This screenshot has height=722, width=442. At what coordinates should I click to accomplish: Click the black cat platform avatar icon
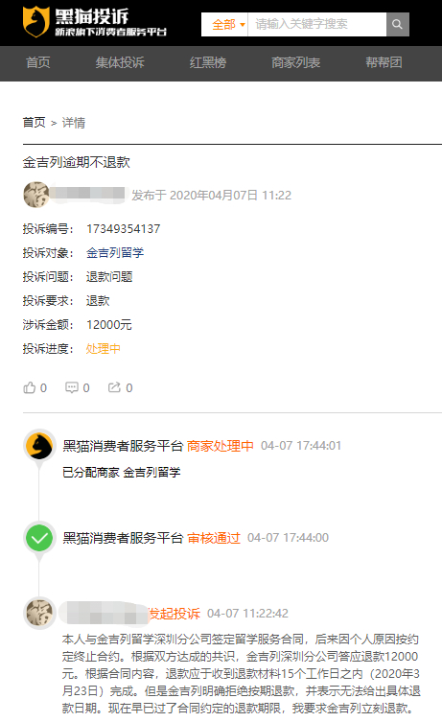click(x=39, y=446)
